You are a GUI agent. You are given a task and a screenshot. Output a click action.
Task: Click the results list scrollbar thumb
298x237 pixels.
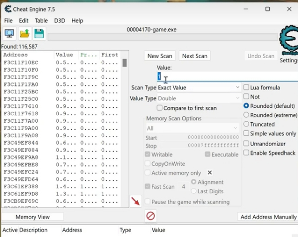pos(125,63)
